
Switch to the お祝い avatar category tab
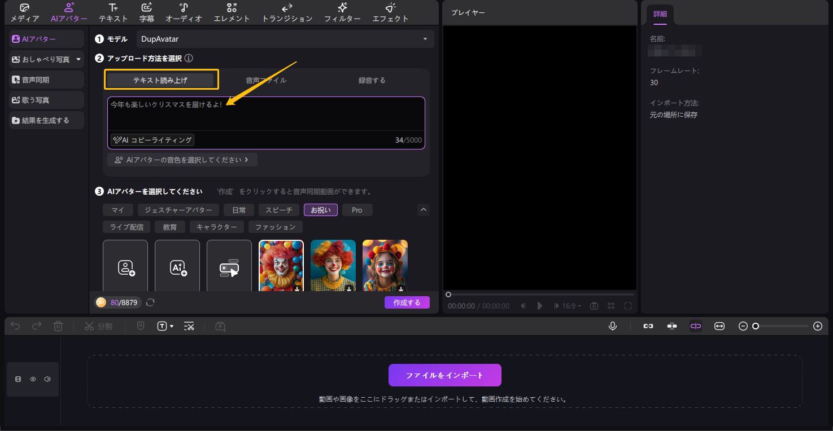click(x=320, y=209)
